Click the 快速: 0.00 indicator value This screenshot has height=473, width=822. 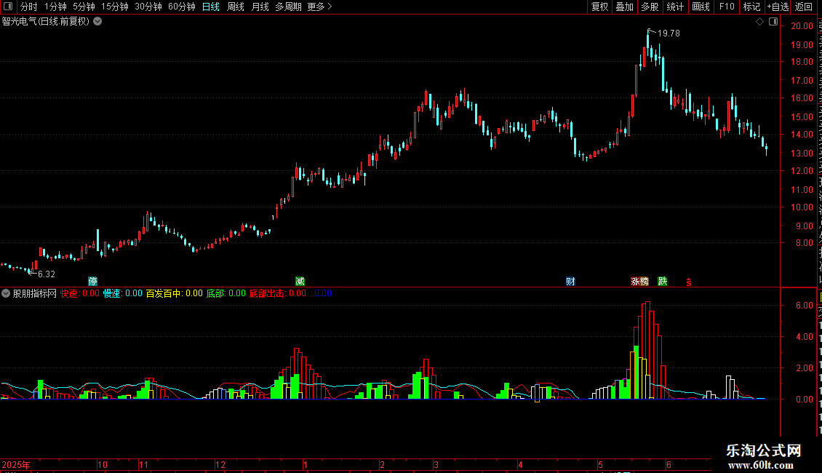pyautogui.click(x=80, y=294)
